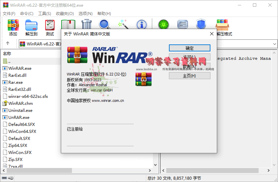Open the Commands (命令) menu

pos(26,14)
